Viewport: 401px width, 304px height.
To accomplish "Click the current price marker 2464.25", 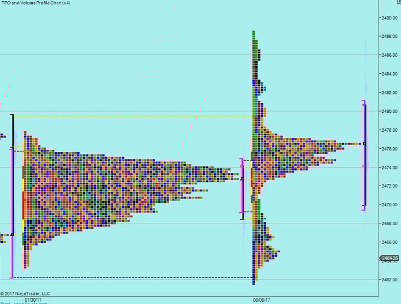I will [389, 258].
